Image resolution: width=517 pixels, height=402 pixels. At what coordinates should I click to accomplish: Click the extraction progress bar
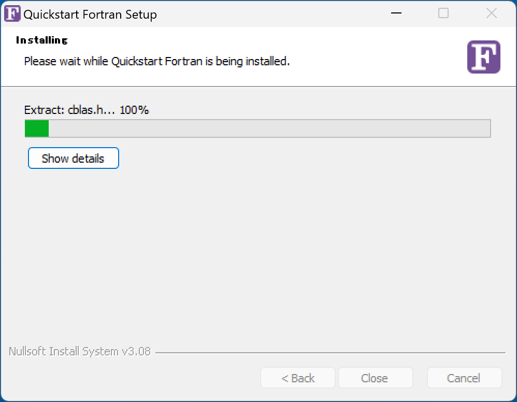pos(257,129)
